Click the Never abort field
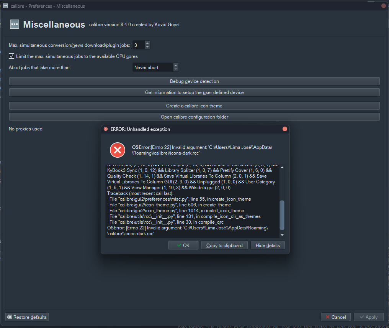The height and width of the screenshot is (328, 389). [x=153, y=68]
